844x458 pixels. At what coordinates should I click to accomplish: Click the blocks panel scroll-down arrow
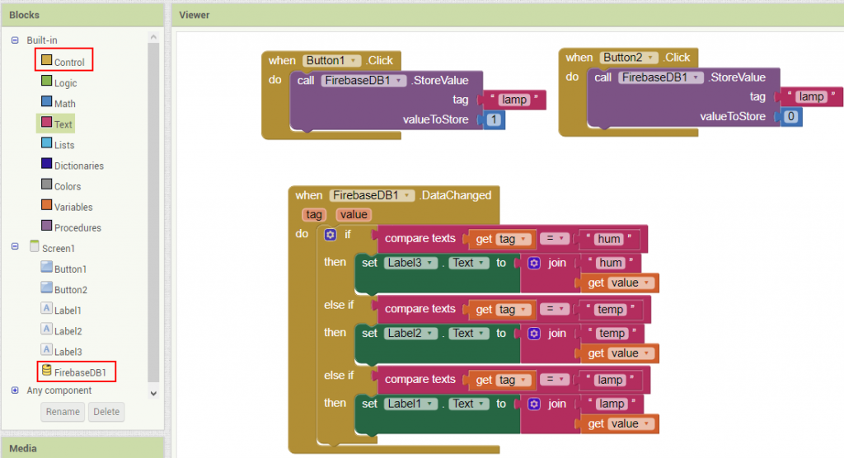pyautogui.click(x=153, y=394)
